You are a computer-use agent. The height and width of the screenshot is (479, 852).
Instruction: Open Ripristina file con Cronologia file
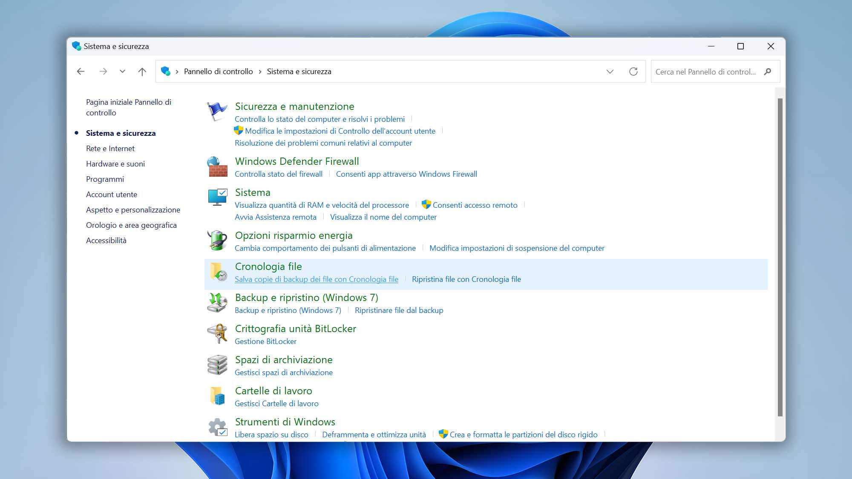click(x=466, y=279)
